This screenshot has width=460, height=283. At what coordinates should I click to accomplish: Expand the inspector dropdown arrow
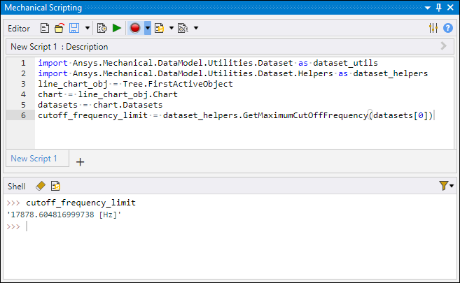pos(196,29)
